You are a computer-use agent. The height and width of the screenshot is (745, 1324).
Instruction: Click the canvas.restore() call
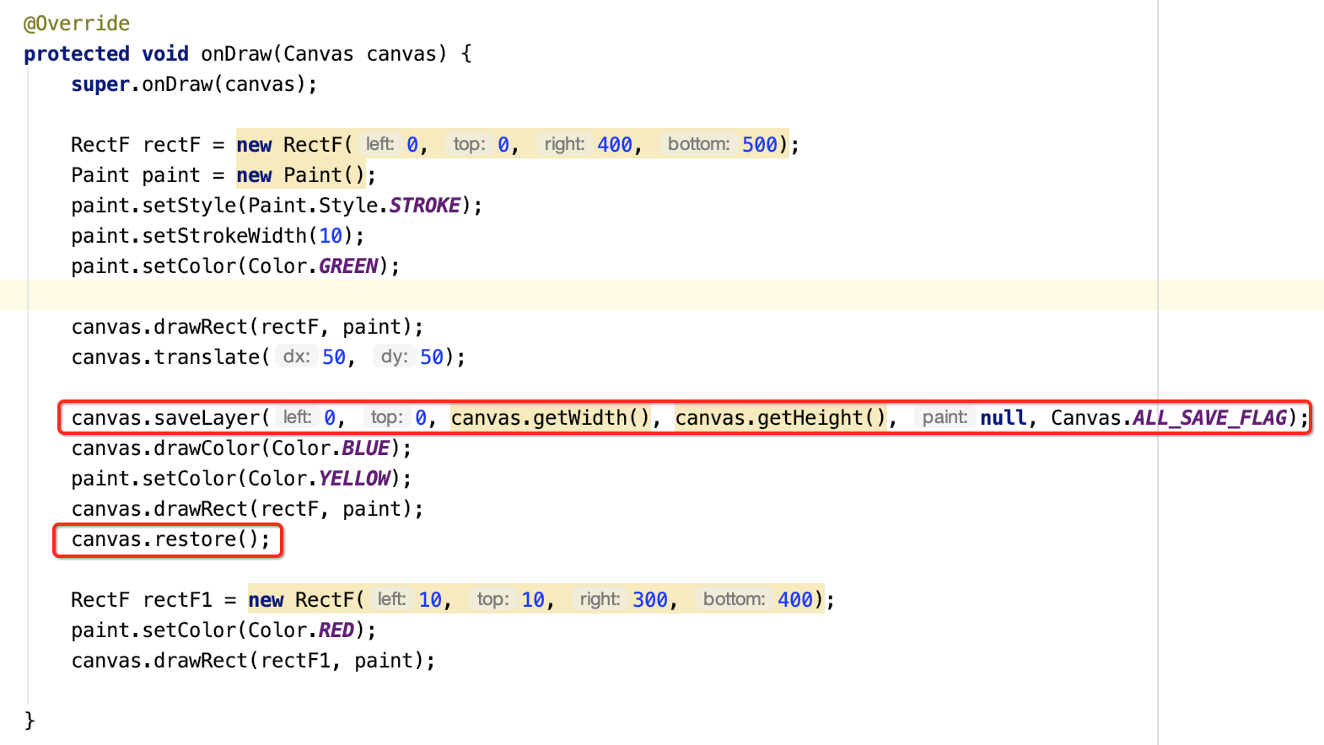point(170,539)
